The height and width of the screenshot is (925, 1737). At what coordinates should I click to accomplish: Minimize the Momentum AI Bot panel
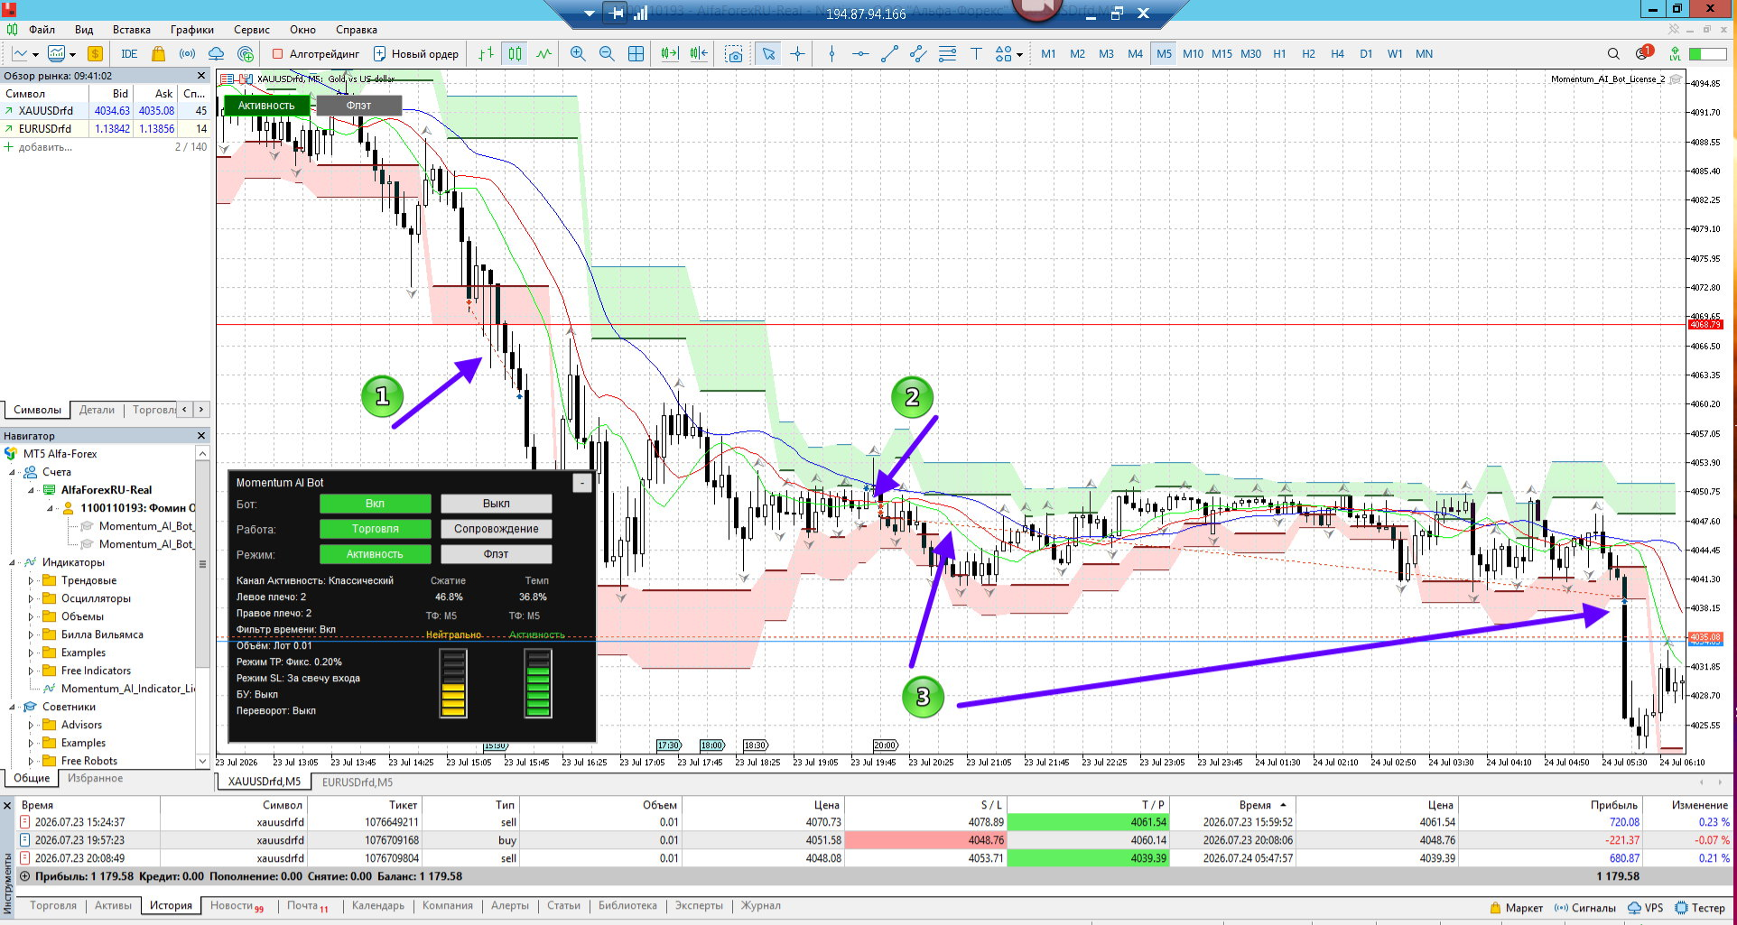tap(582, 484)
